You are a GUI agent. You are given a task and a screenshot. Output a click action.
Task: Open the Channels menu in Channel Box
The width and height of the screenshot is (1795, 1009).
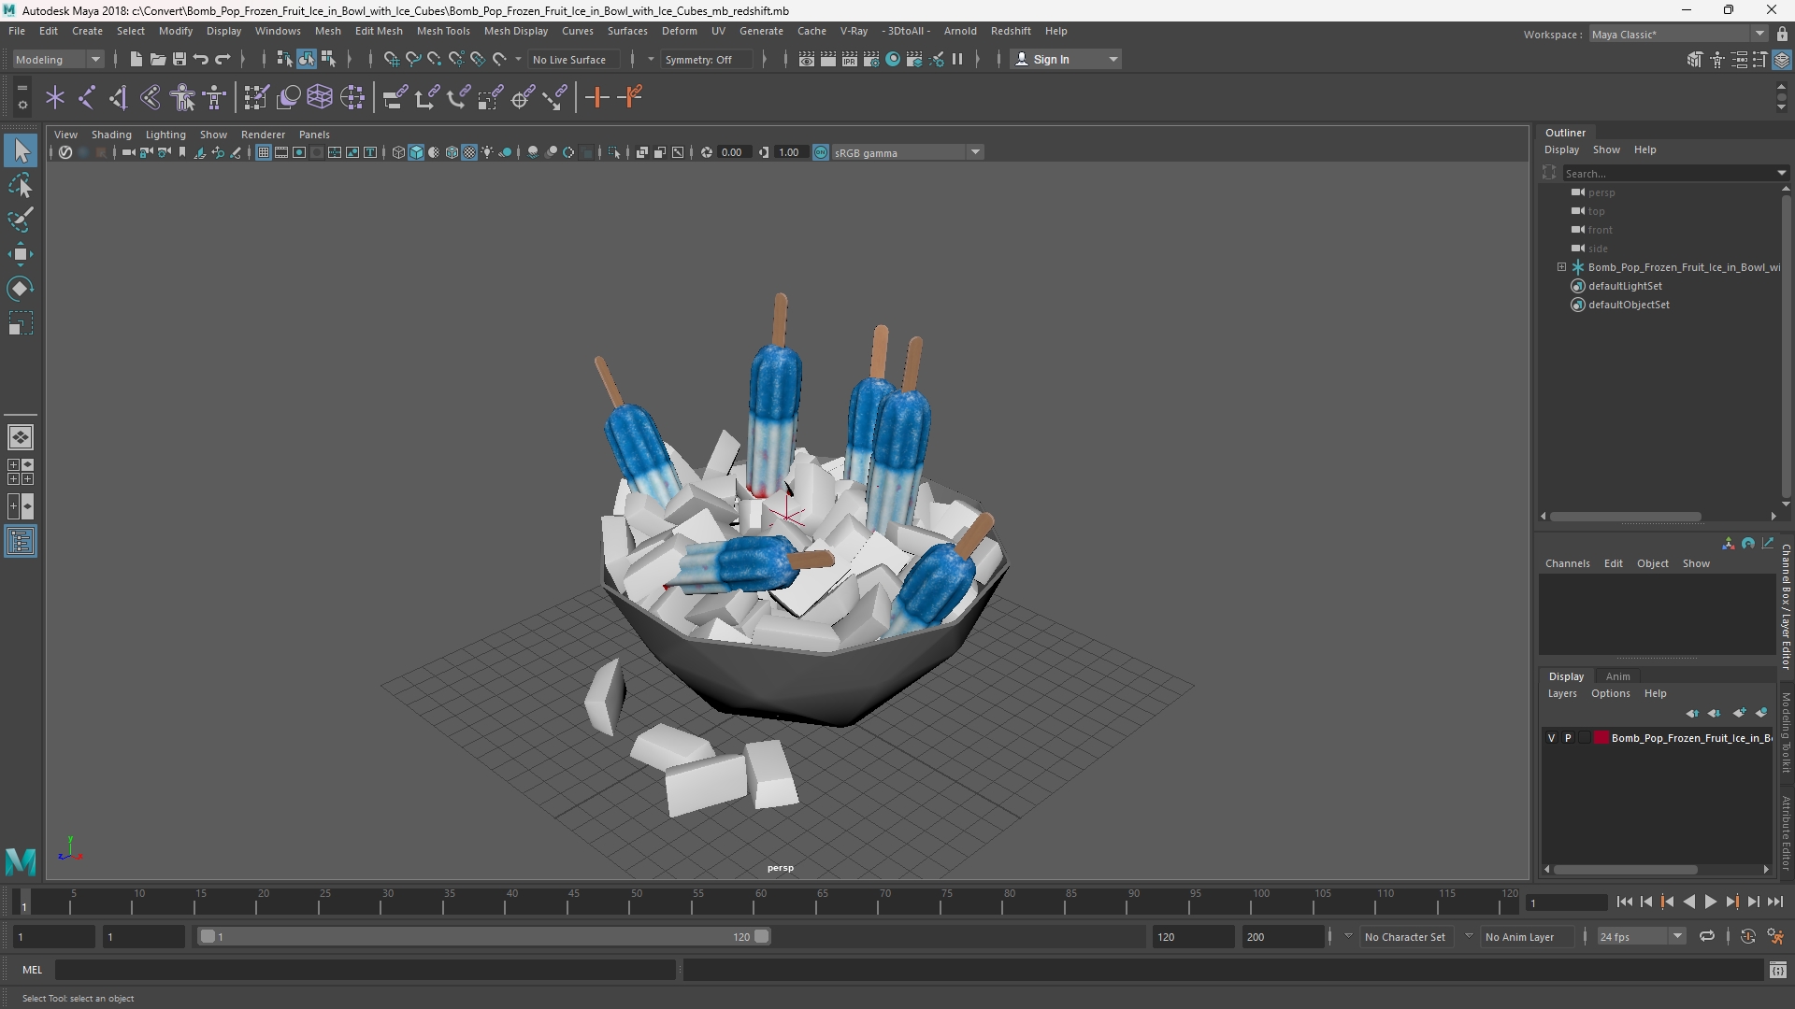[x=1567, y=563]
